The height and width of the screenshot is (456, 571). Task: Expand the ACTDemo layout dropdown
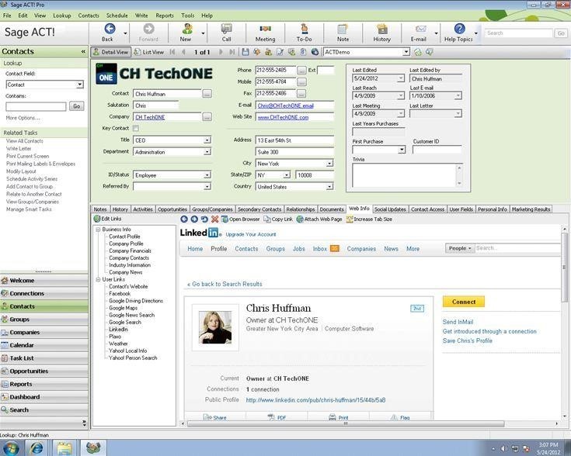point(406,52)
